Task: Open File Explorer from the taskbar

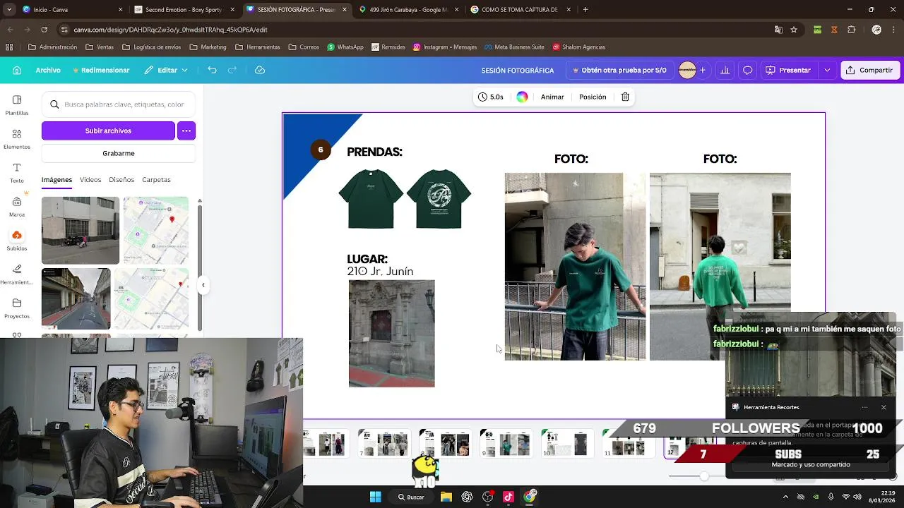Action: click(446, 497)
